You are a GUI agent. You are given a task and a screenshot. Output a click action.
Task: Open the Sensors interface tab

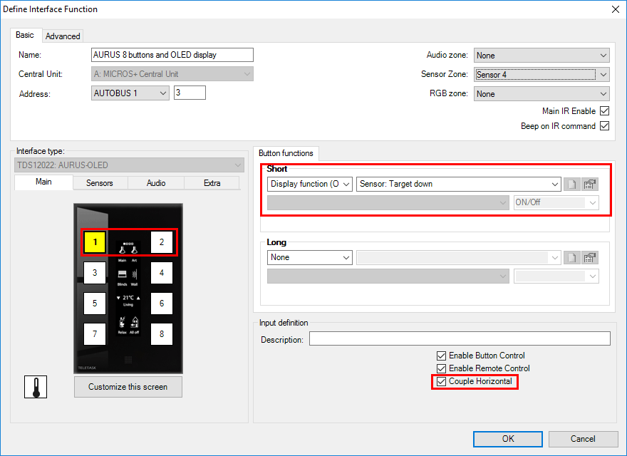(x=100, y=183)
